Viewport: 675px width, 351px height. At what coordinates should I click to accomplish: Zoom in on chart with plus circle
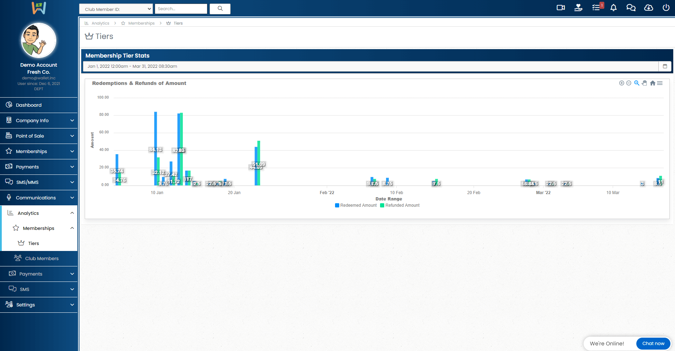(x=622, y=83)
